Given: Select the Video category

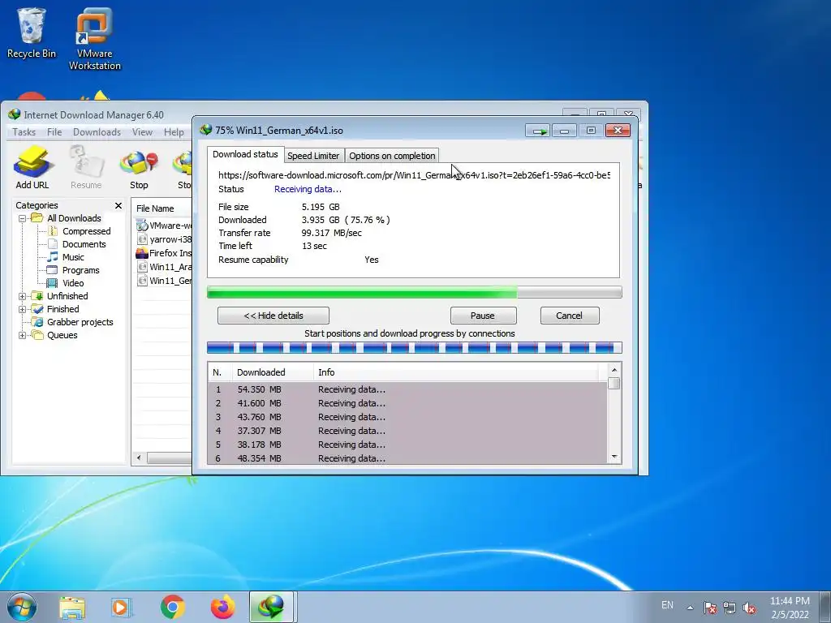Looking at the screenshot, I should [x=72, y=283].
